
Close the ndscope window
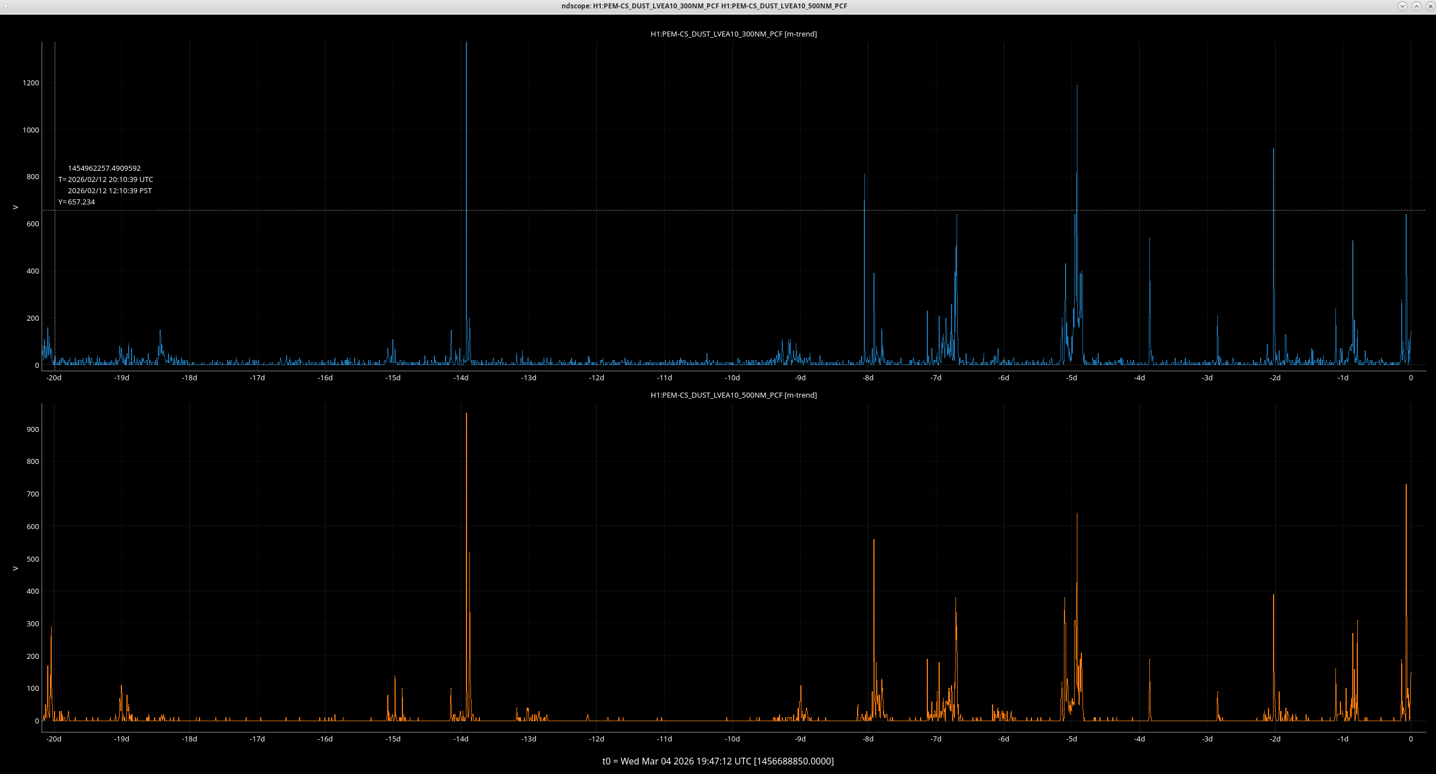(1430, 6)
